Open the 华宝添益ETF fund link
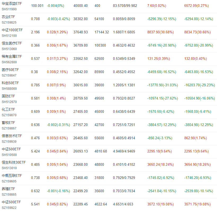The width and height of the screenshot is (217, 211). point(12,3)
